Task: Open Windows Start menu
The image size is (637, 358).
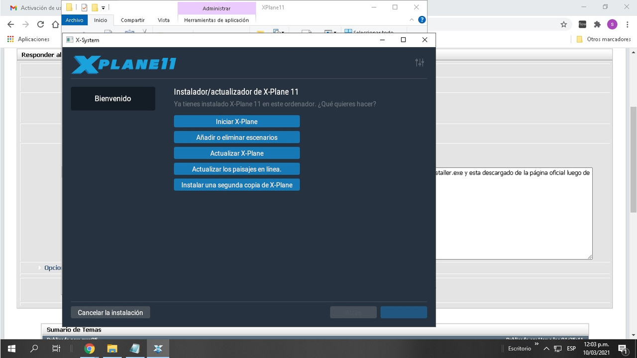Action: click(x=11, y=349)
